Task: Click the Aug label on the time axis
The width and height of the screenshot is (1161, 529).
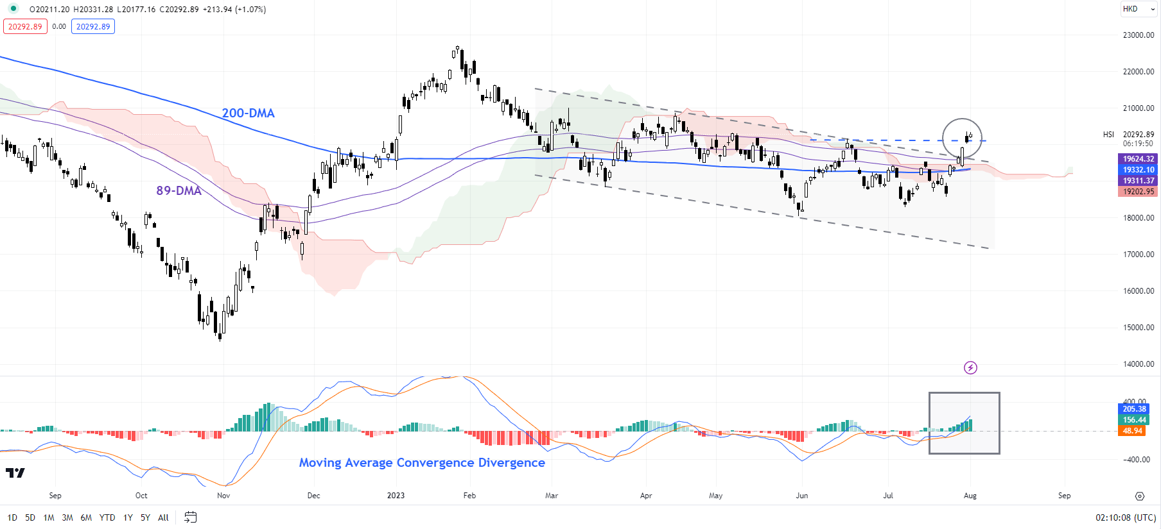Action: pyautogui.click(x=970, y=496)
